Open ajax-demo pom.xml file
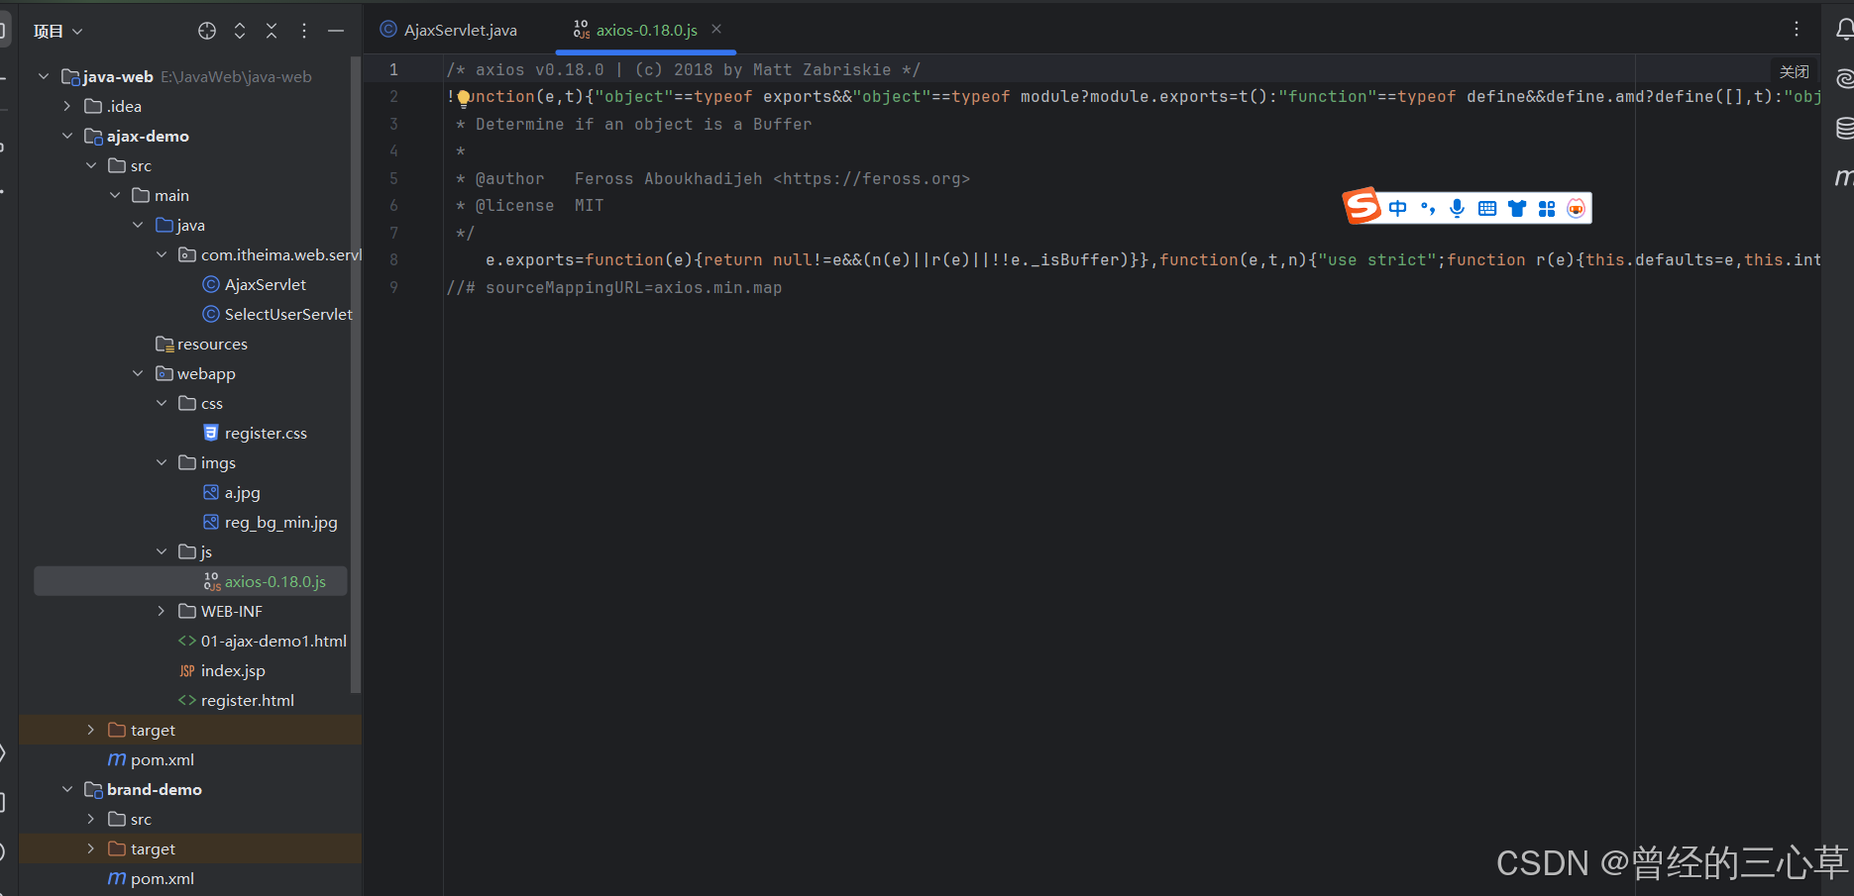This screenshot has width=1854, height=896. (151, 759)
